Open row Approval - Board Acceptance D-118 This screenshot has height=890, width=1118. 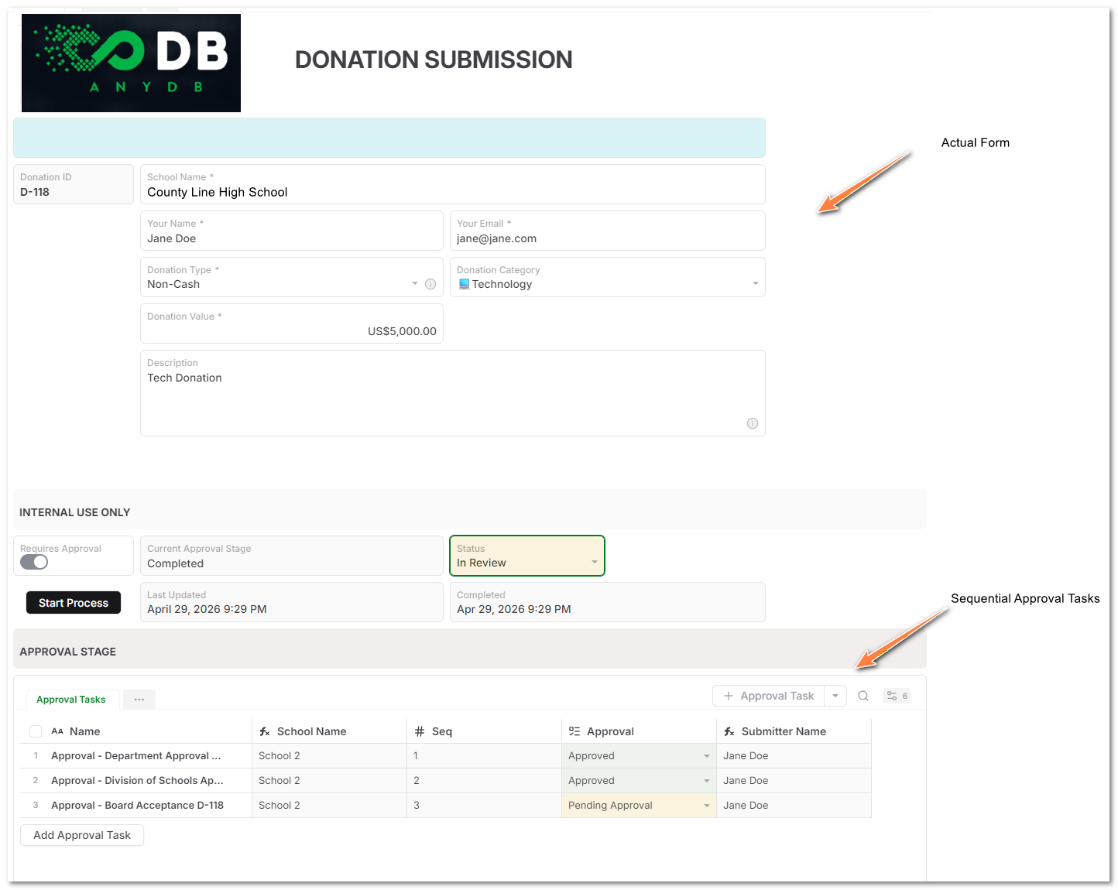point(137,806)
